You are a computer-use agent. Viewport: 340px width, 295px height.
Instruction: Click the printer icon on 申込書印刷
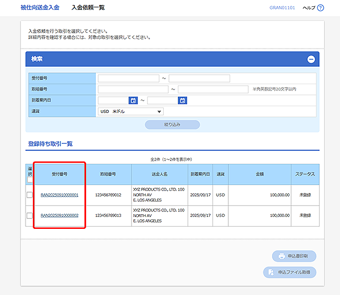click(282, 256)
